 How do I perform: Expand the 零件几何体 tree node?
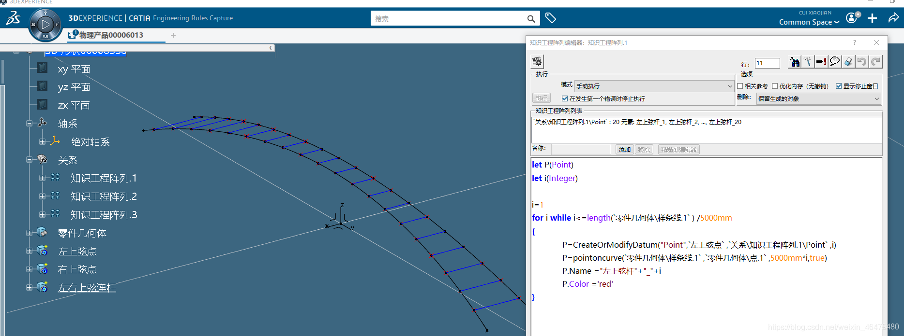pos(29,233)
